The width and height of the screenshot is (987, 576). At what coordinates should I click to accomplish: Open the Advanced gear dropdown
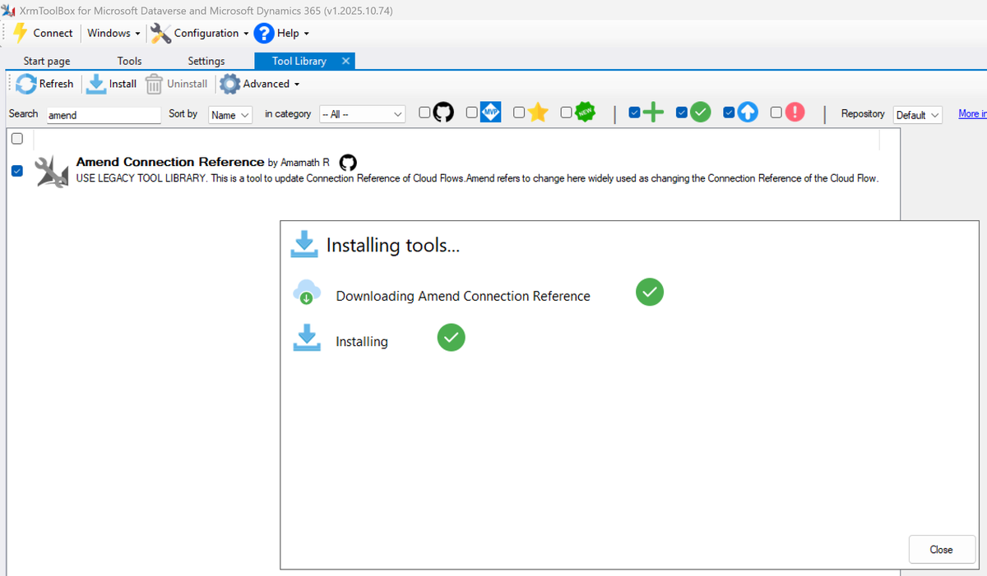(x=260, y=84)
